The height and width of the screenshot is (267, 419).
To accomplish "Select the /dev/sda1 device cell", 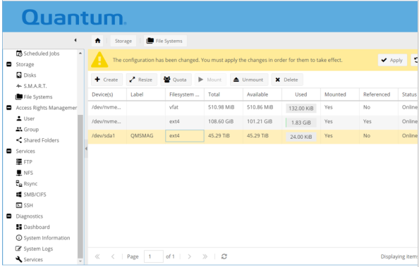I will click(x=107, y=136).
